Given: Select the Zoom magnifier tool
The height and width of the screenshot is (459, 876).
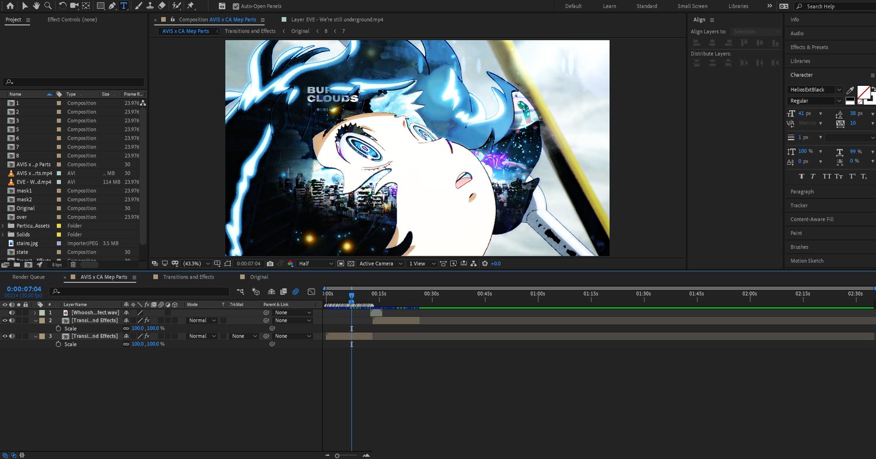Looking at the screenshot, I should coord(48,6).
